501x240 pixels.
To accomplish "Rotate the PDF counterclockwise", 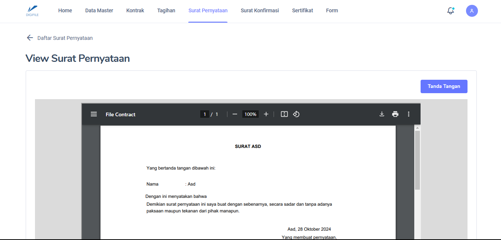I will (296, 114).
